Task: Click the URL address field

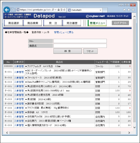Action: pyautogui.click(x=36, y=10)
